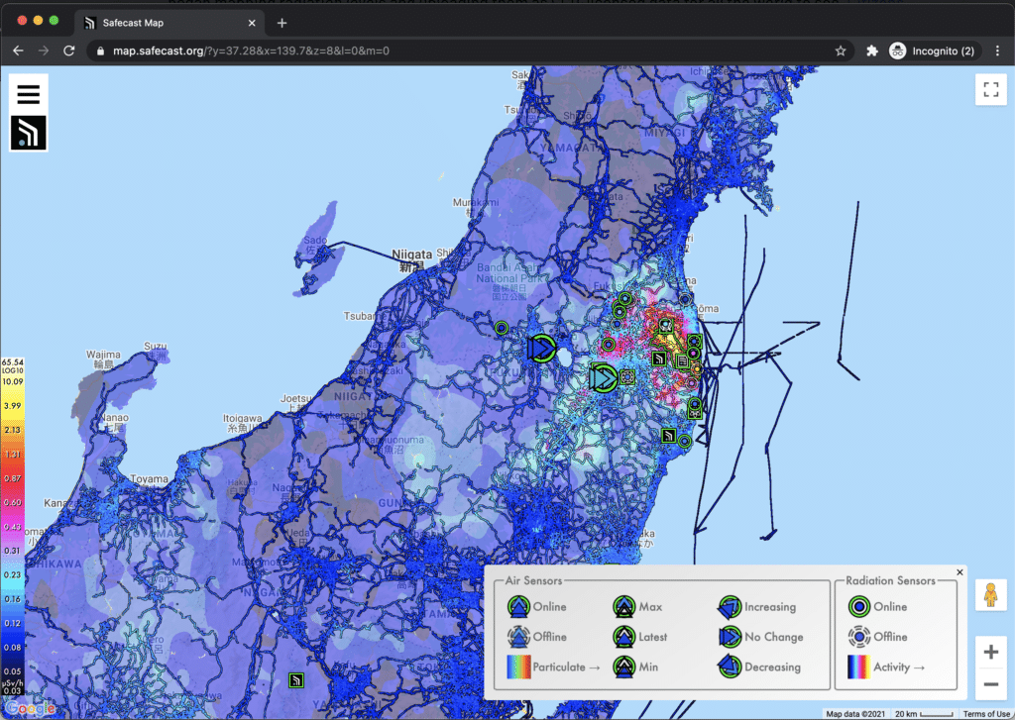Select the Max air sensor legend icon
The image size is (1015, 720).
click(623, 606)
